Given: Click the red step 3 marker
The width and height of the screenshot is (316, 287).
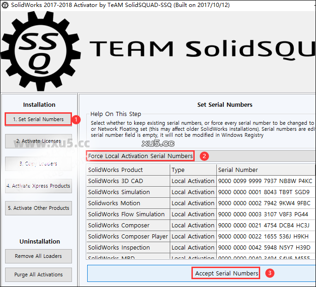Looking at the screenshot, I should click(x=270, y=273).
